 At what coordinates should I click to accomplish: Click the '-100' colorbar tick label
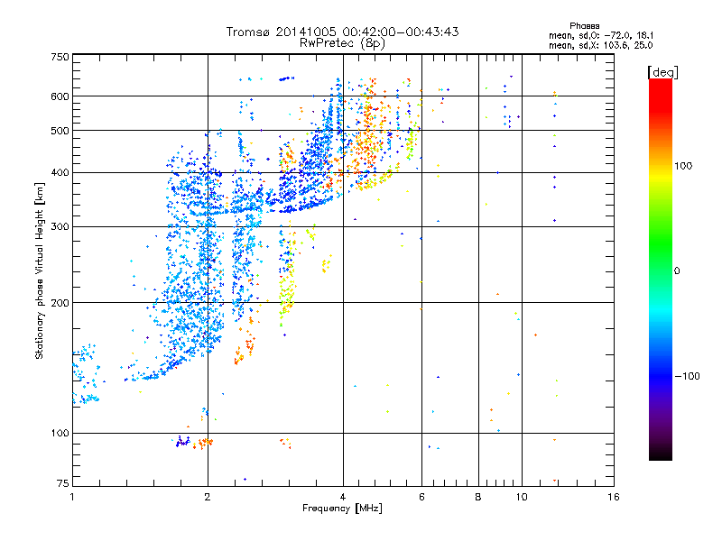point(687,376)
